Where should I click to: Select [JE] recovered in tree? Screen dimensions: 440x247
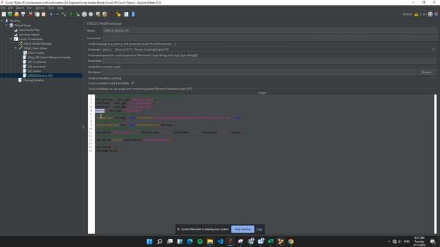36,67
